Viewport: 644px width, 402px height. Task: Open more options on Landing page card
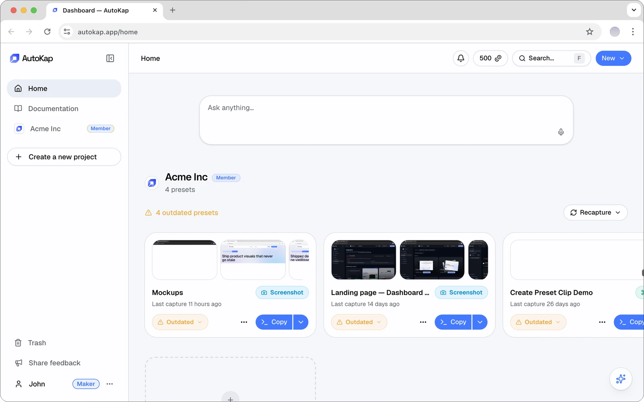(423, 322)
